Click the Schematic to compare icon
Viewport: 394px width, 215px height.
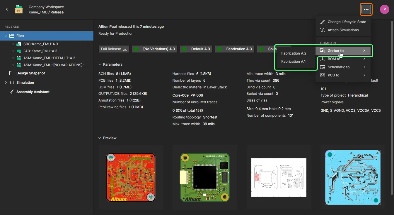coord(323,67)
